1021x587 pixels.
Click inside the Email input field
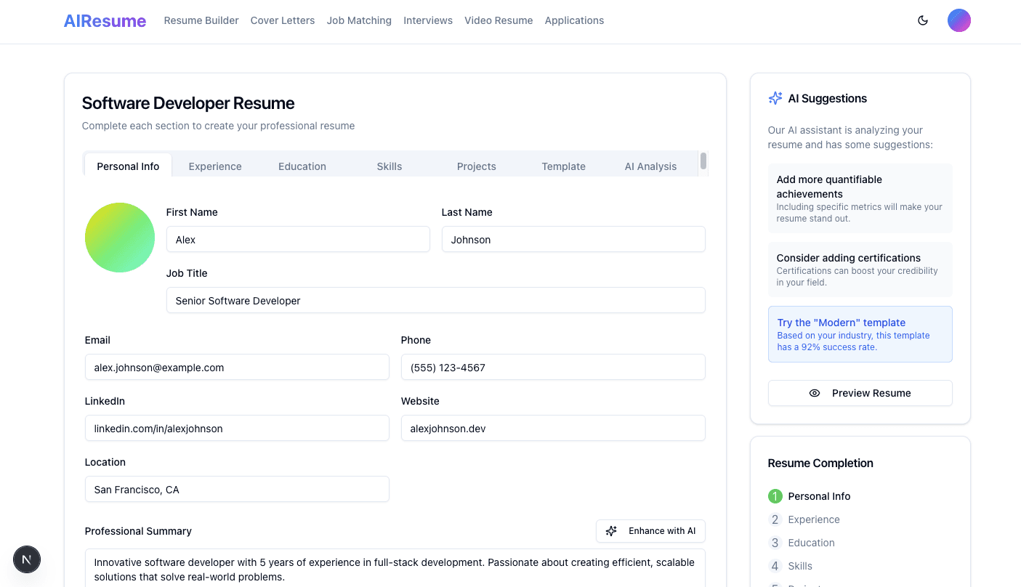pyautogui.click(x=236, y=367)
